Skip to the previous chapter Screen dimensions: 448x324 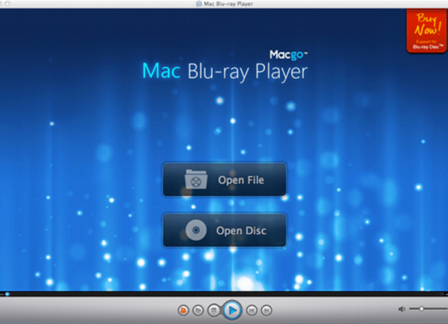click(252, 310)
